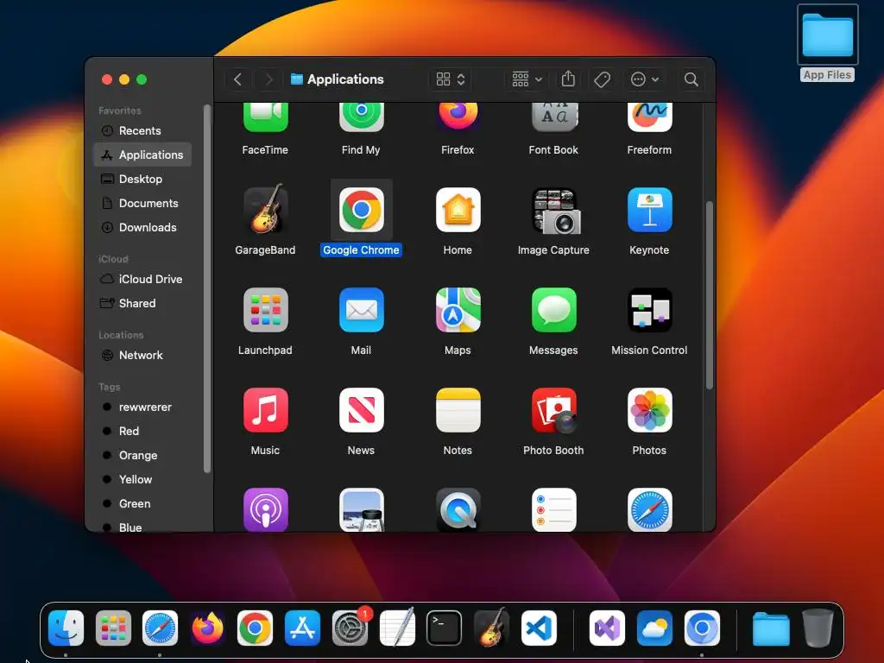Screen dimensions: 884x663
Task: Open Network under Locations
Action: 142,356
